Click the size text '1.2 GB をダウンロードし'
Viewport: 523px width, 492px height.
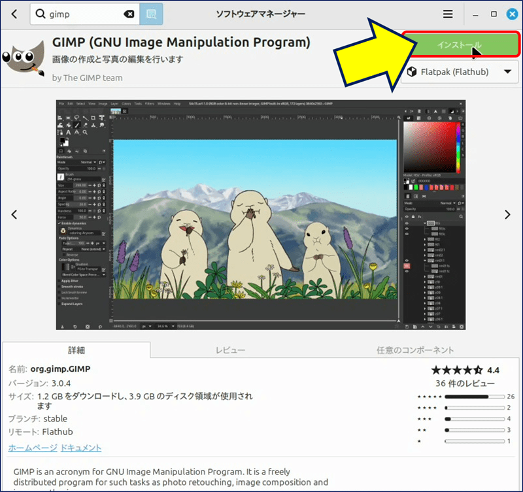tap(78, 397)
